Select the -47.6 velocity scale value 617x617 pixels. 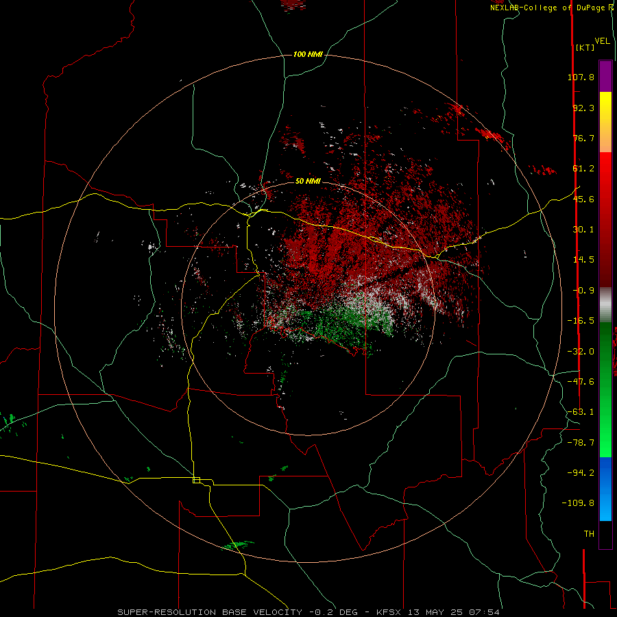click(x=581, y=382)
